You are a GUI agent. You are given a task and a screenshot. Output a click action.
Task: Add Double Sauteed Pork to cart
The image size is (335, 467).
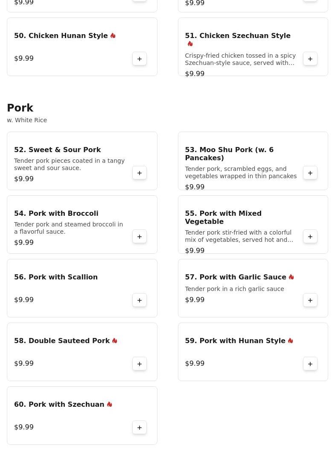point(140,364)
